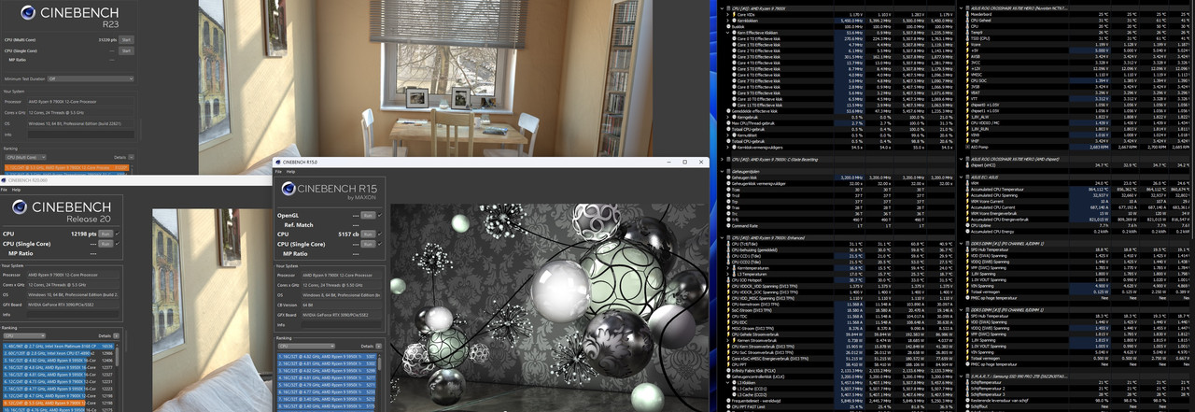The width and height of the screenshot is (1195, 412).
Task: Toggle the CPU (Single Core) checkbox in Cinebench R20
Action: point(118,244)
